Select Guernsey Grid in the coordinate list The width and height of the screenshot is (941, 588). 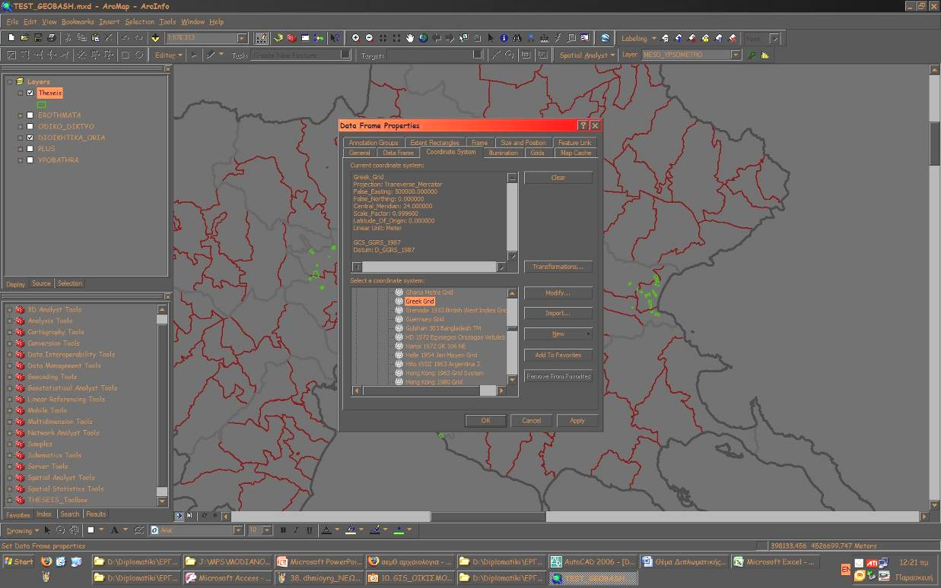424,319
